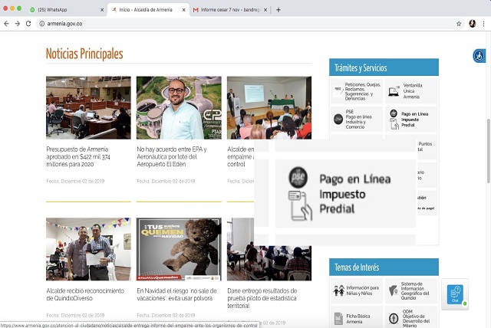491x328 pixels.
Task: Click the page's vertical scrollbar thumb
Action: click(488, 151)
